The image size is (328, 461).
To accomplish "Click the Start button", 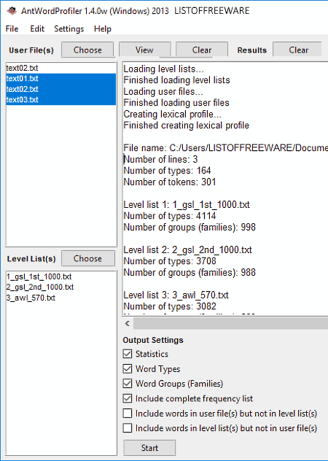I will pyautogui.click(x=149, y=448).
